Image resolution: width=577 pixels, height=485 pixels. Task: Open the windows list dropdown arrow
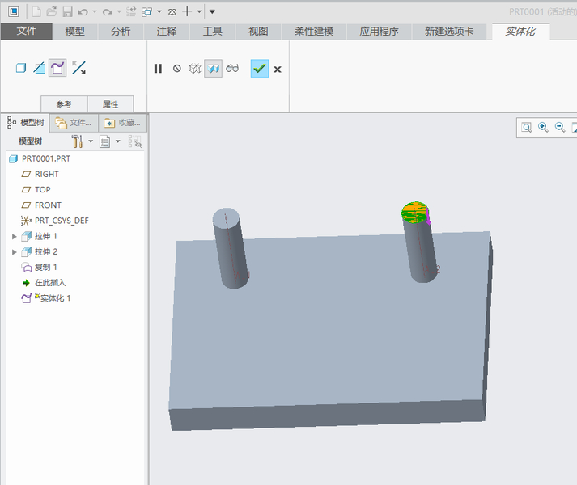(x=159, y=12)
